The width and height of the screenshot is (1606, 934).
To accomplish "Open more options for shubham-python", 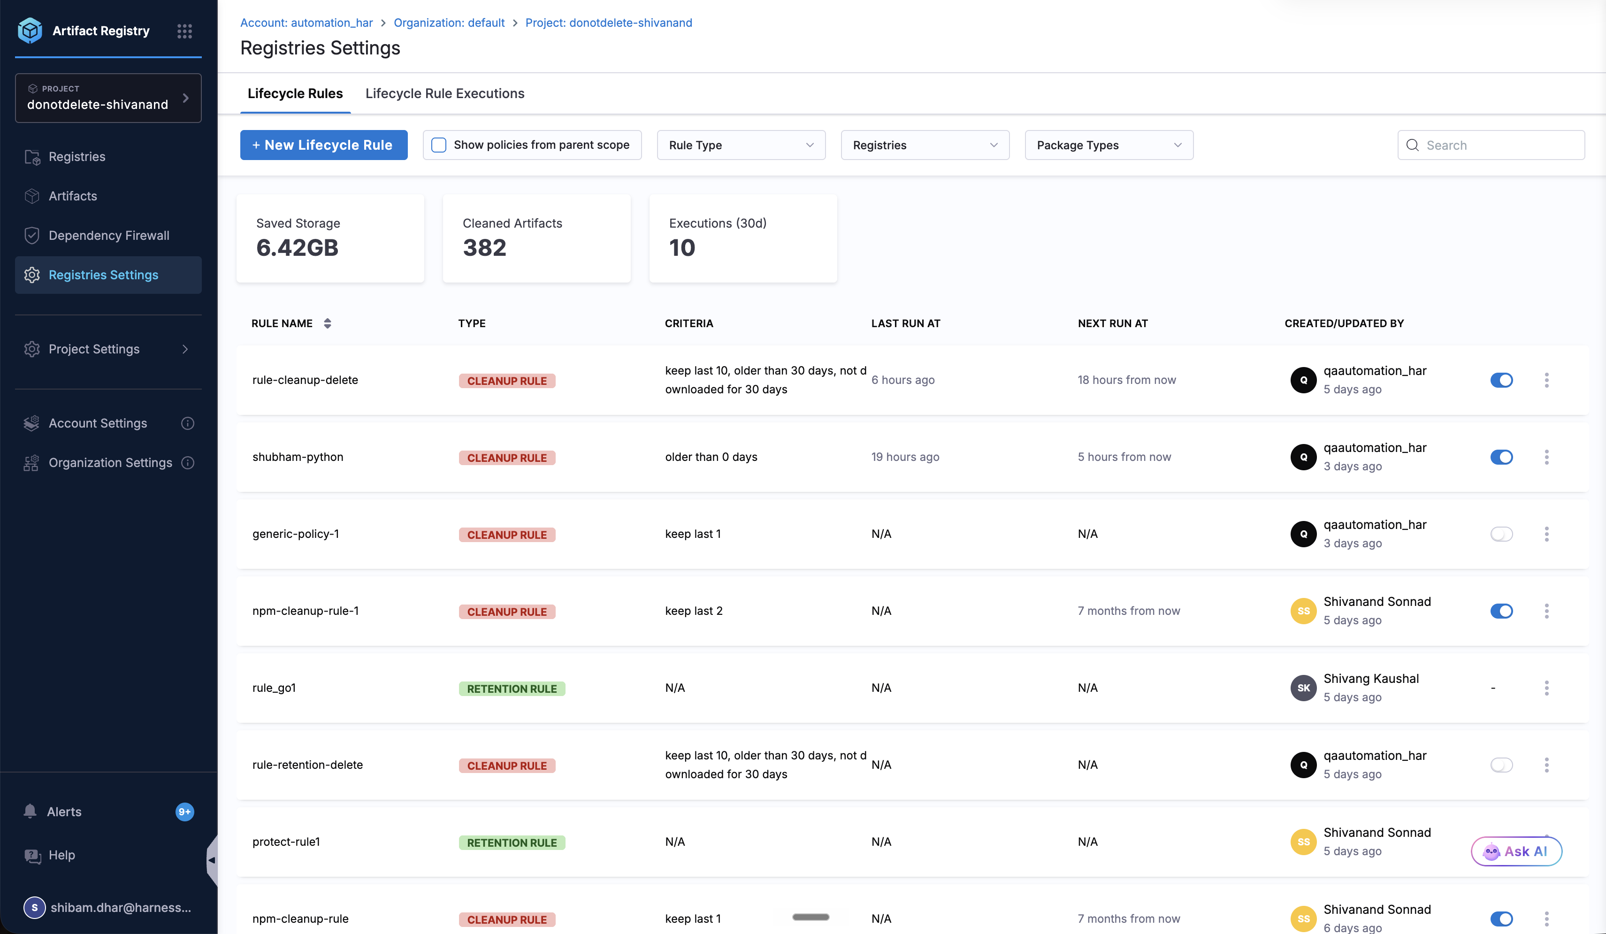I will pyautogui.click(x=1547, y=457).
